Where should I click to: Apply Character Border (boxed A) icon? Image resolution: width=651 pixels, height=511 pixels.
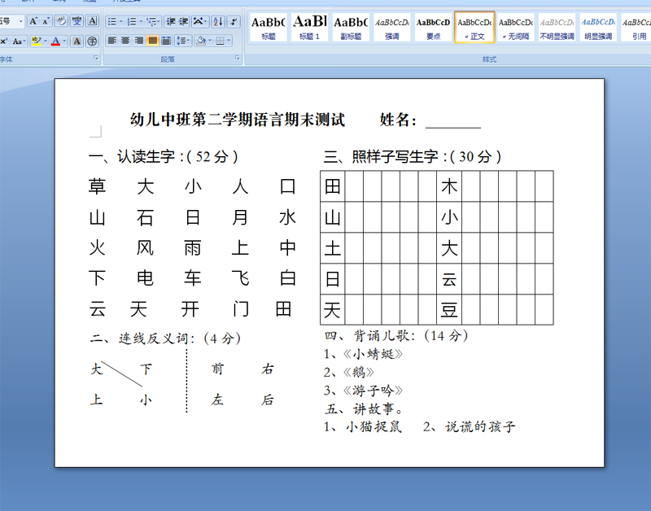(x=93, y=21)
